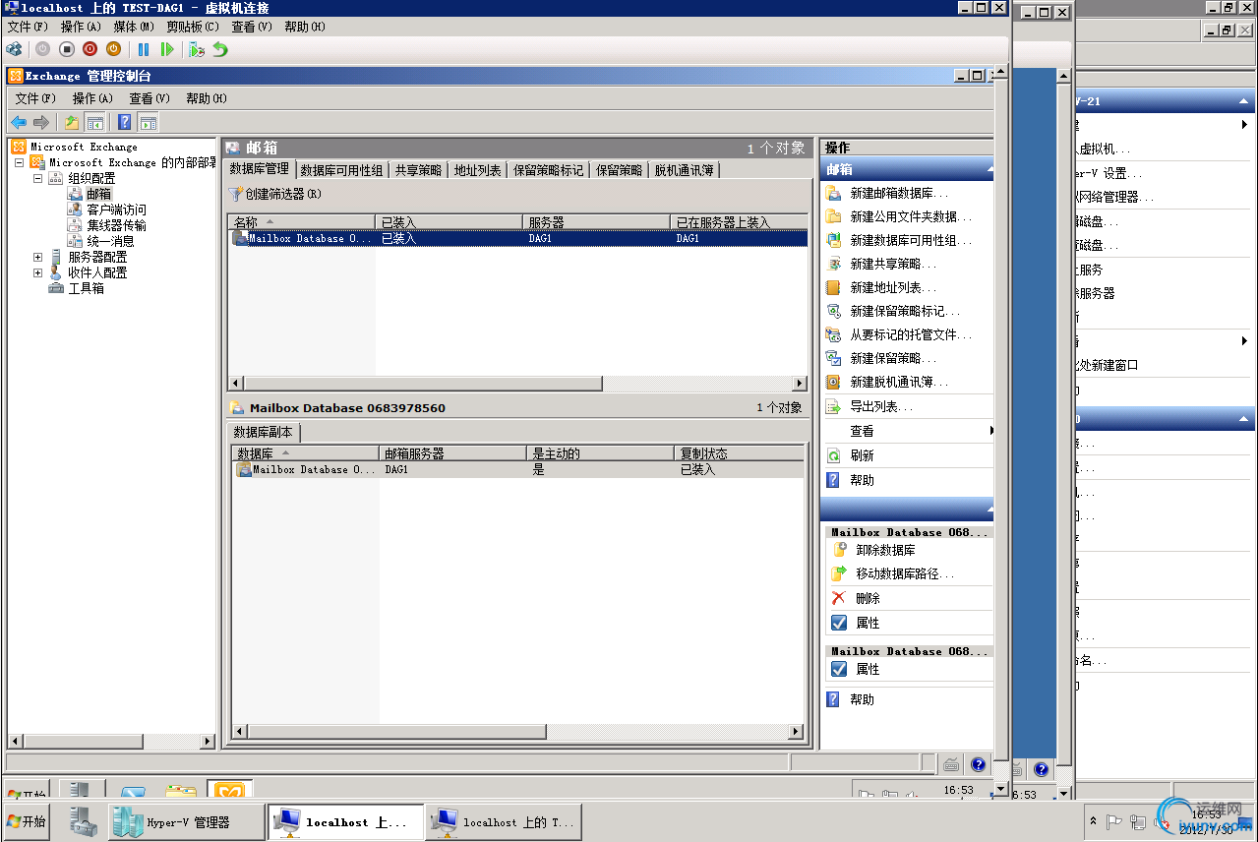Click the orange Save VM state button
The width and height of the screenshot is (1258, 842).
(113, 48)
